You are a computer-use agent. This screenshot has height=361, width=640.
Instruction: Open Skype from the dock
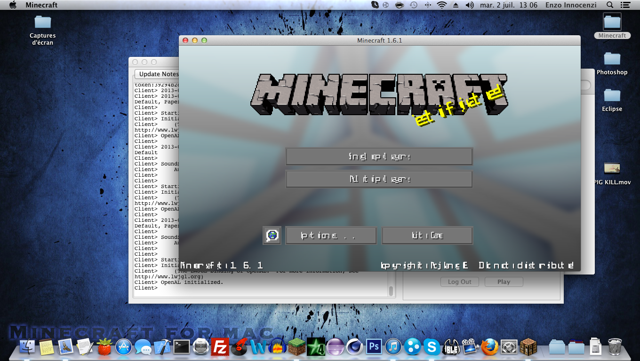coord(432,347)
